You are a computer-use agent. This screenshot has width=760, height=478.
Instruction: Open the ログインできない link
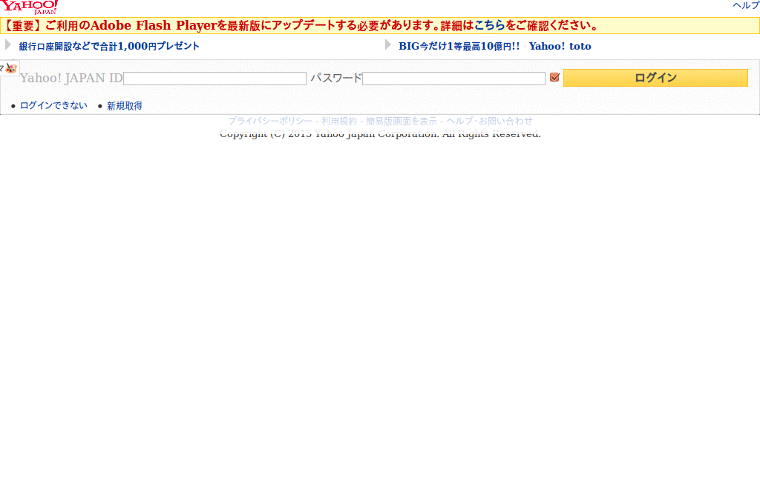tap(53, 105)
